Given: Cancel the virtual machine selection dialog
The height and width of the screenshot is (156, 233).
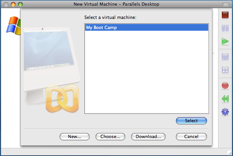Looking at the screenshot, I should [x=191, y=136].
